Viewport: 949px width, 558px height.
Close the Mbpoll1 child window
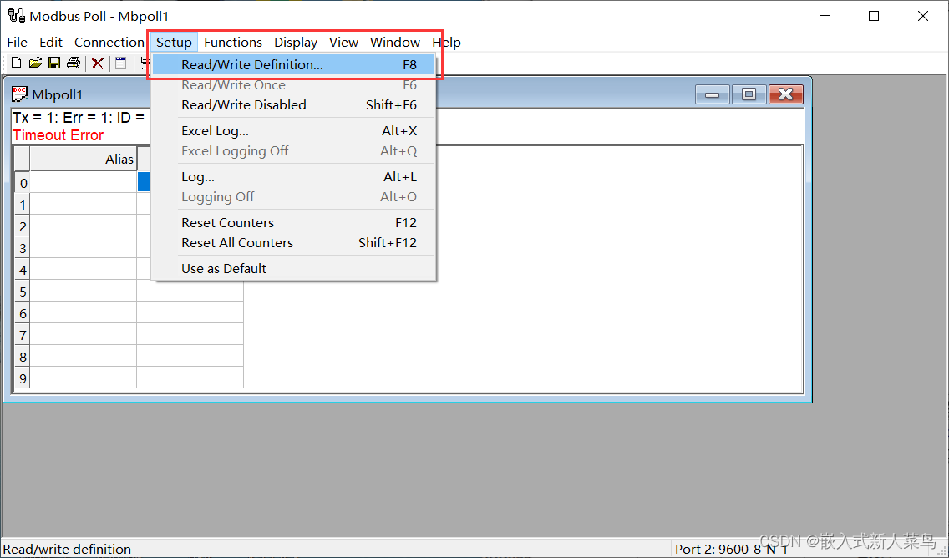click(x=785, y=94)
